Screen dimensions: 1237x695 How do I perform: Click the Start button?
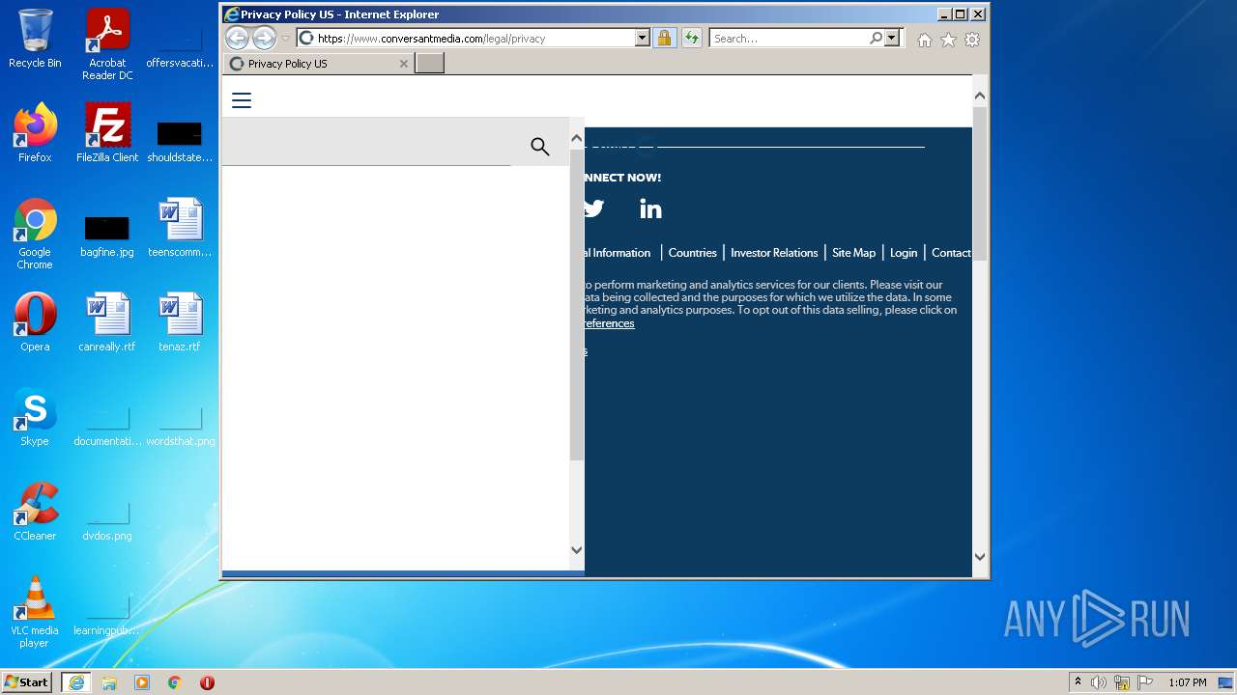pyautogui.click(x=27, y=682)
